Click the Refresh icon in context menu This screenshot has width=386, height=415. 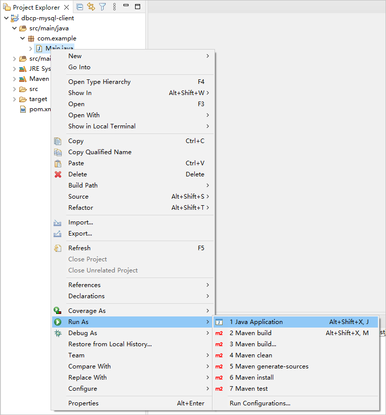[58, 248]
